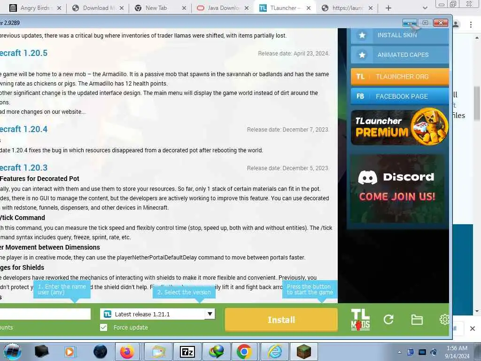Open Discord Come Join Us banner

click(397, 188)
